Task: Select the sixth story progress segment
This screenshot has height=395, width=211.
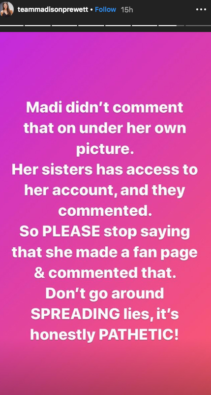Action: (x=145, y=26)
